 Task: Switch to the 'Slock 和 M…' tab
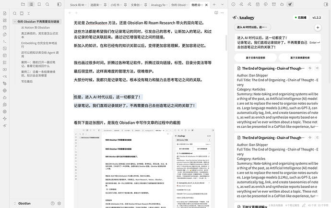pos(78,5)
